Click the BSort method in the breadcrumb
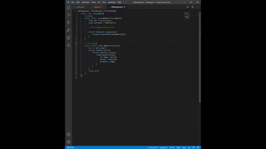266x149 pixels. point(110,11)
